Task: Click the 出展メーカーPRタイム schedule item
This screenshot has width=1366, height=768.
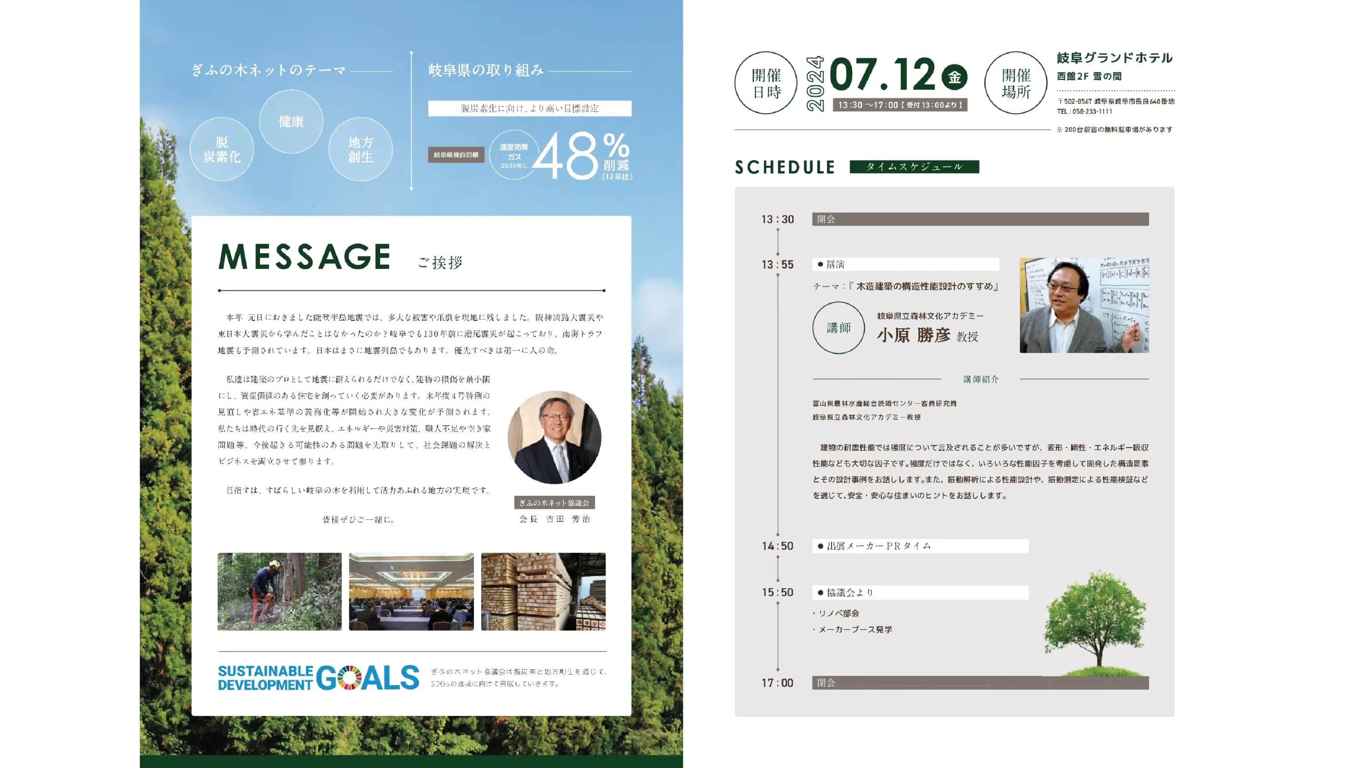Action: 920,546
